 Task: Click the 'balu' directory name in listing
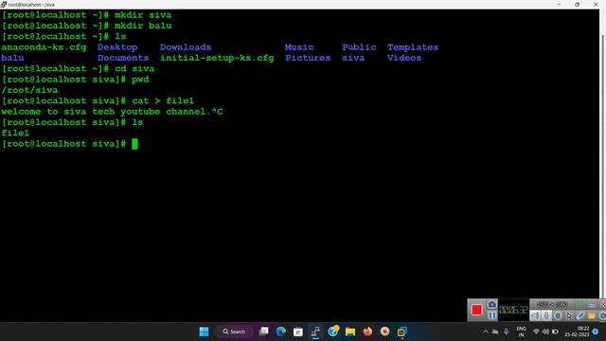pyautogui.click(x=12, y=58)
